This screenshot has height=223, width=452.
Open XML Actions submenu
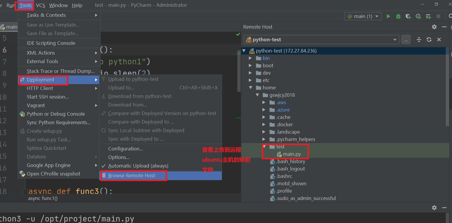59,53
